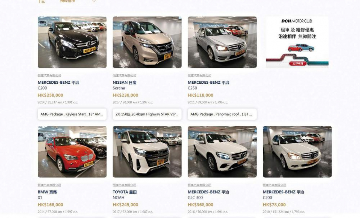
Task: Select the Highway STAR VIP description box
Action: (x=147, y=114)
